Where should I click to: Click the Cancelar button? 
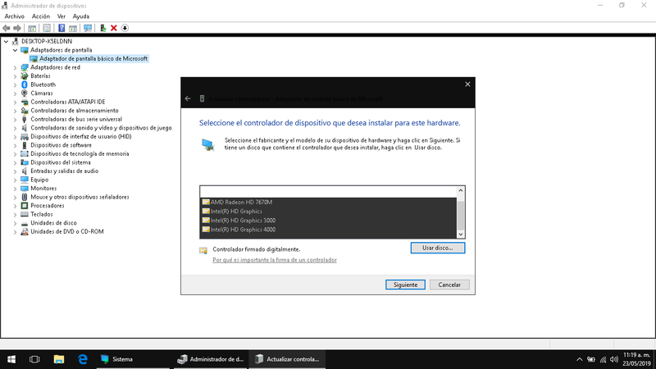[449, 285]
